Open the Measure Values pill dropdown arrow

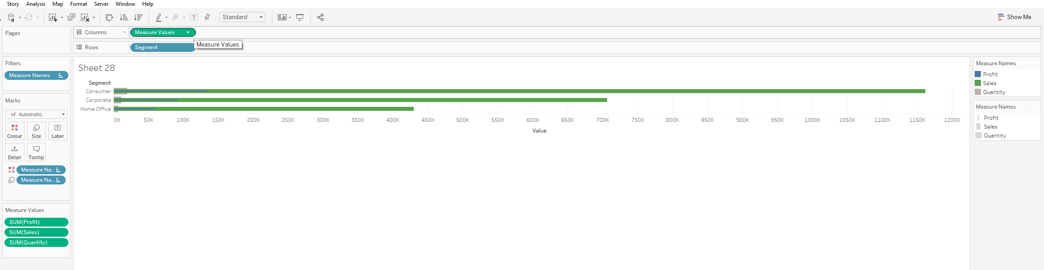click(188, 32)
